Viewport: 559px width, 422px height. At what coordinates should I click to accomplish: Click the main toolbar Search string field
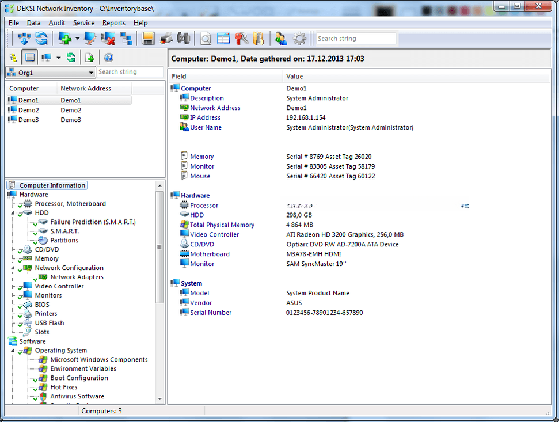click(x=356, y=39)
